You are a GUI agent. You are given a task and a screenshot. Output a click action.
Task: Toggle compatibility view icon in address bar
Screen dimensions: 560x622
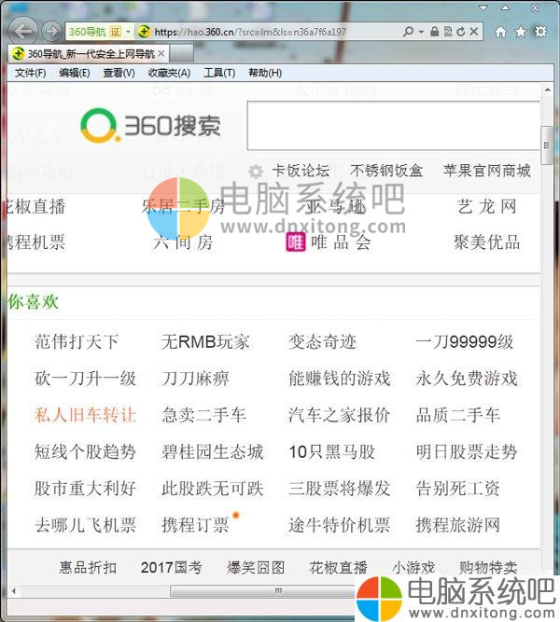coord(448,32)
